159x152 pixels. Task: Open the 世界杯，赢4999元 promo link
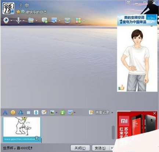click(18, 148)
